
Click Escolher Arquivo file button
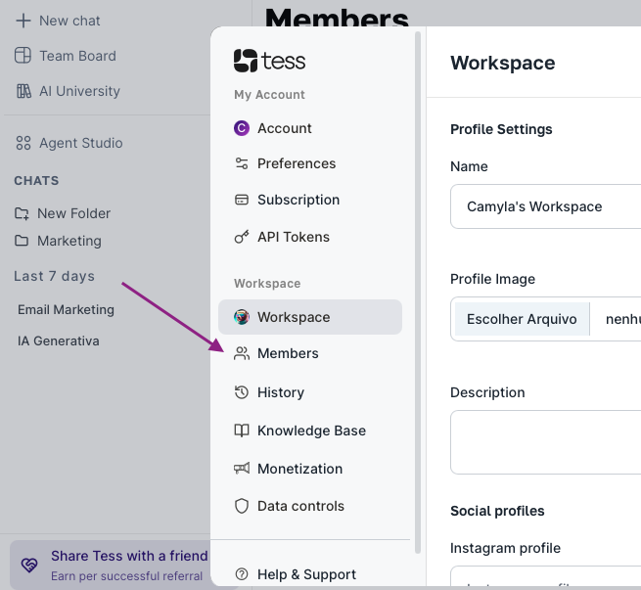coord(522,319)
